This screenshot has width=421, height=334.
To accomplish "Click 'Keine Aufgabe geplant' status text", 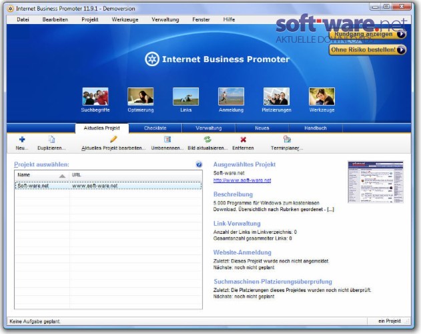I will coord(35,321).
